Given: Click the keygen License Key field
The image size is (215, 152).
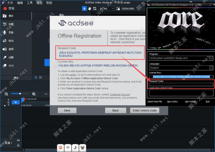Looking at the screenshot, I should (181, 77).
